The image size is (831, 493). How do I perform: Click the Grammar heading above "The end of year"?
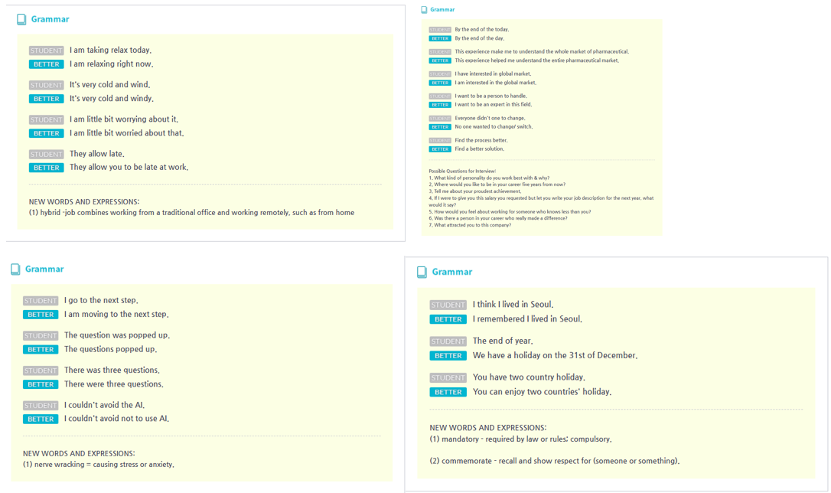coord(451,273)
